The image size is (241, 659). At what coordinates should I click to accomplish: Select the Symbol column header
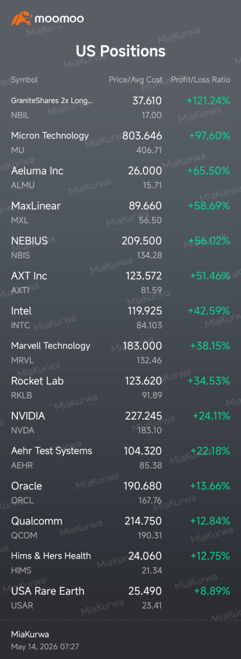24,79
